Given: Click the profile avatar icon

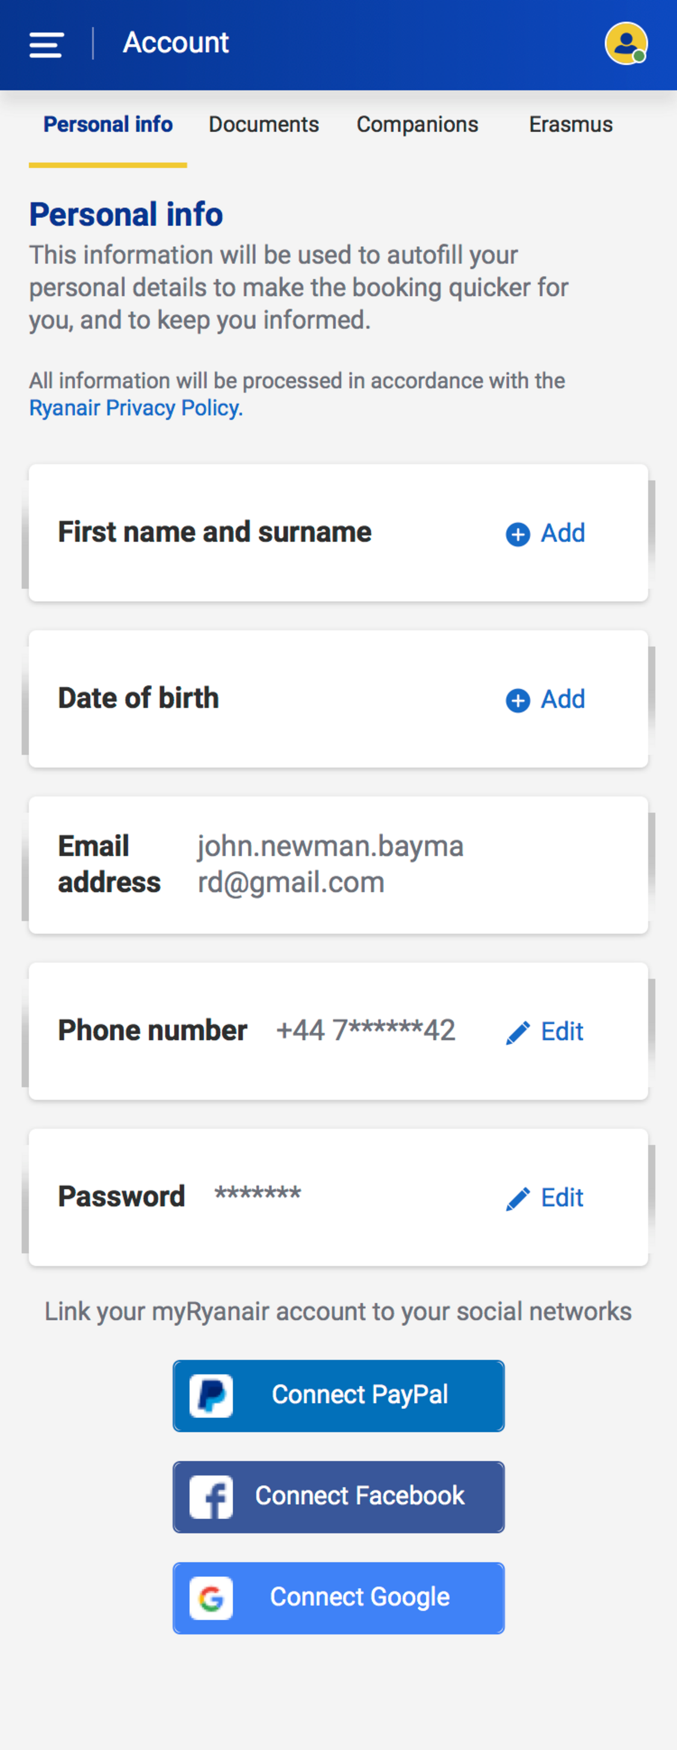Looking at the screenshot, I should pos(625,43).
